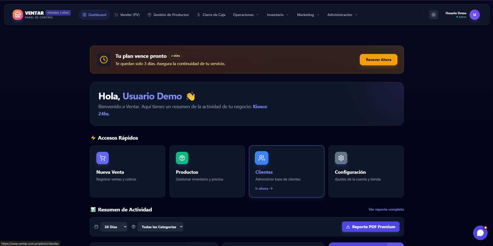Click the Ventar store logo icon
The width and height of the screenshot is (493, 246).
[18, 15]
